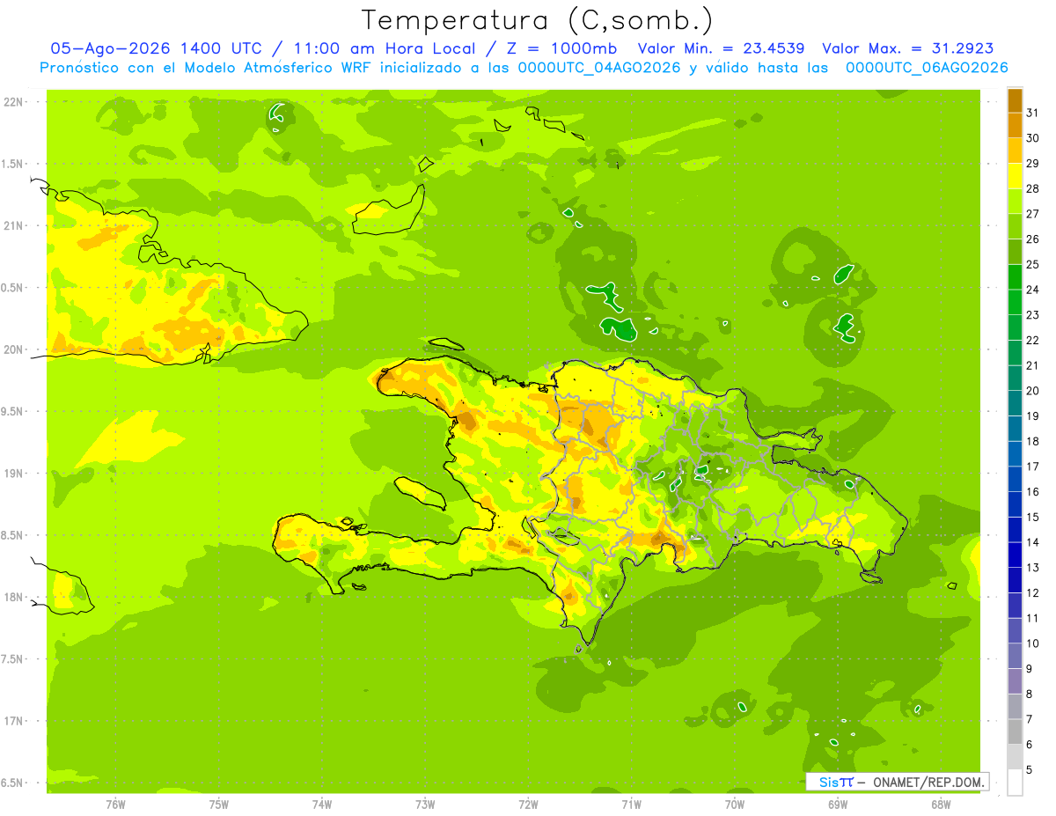Click the '7.5N' latitude label

click(x=11, y=659)
